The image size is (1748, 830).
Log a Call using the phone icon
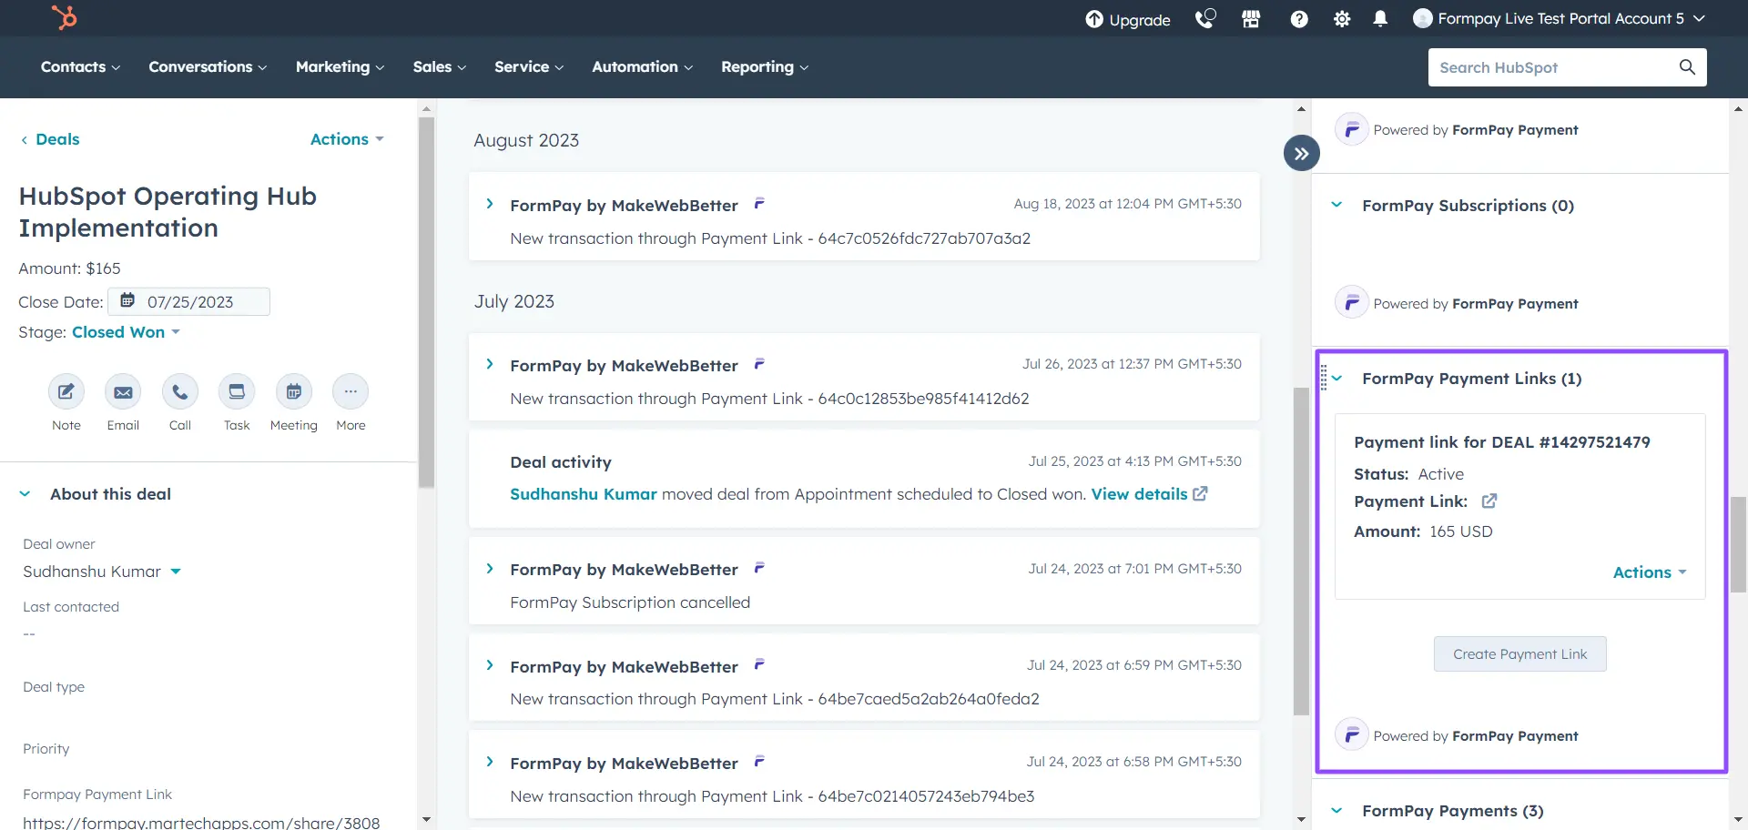click(x=179, y=391)
